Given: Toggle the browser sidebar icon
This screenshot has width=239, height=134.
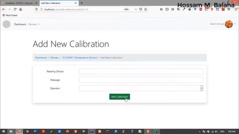Looking at the screenshot, I should [167, 9].
